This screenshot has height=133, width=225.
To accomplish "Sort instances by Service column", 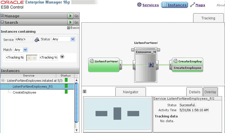I will pos(28,75).
